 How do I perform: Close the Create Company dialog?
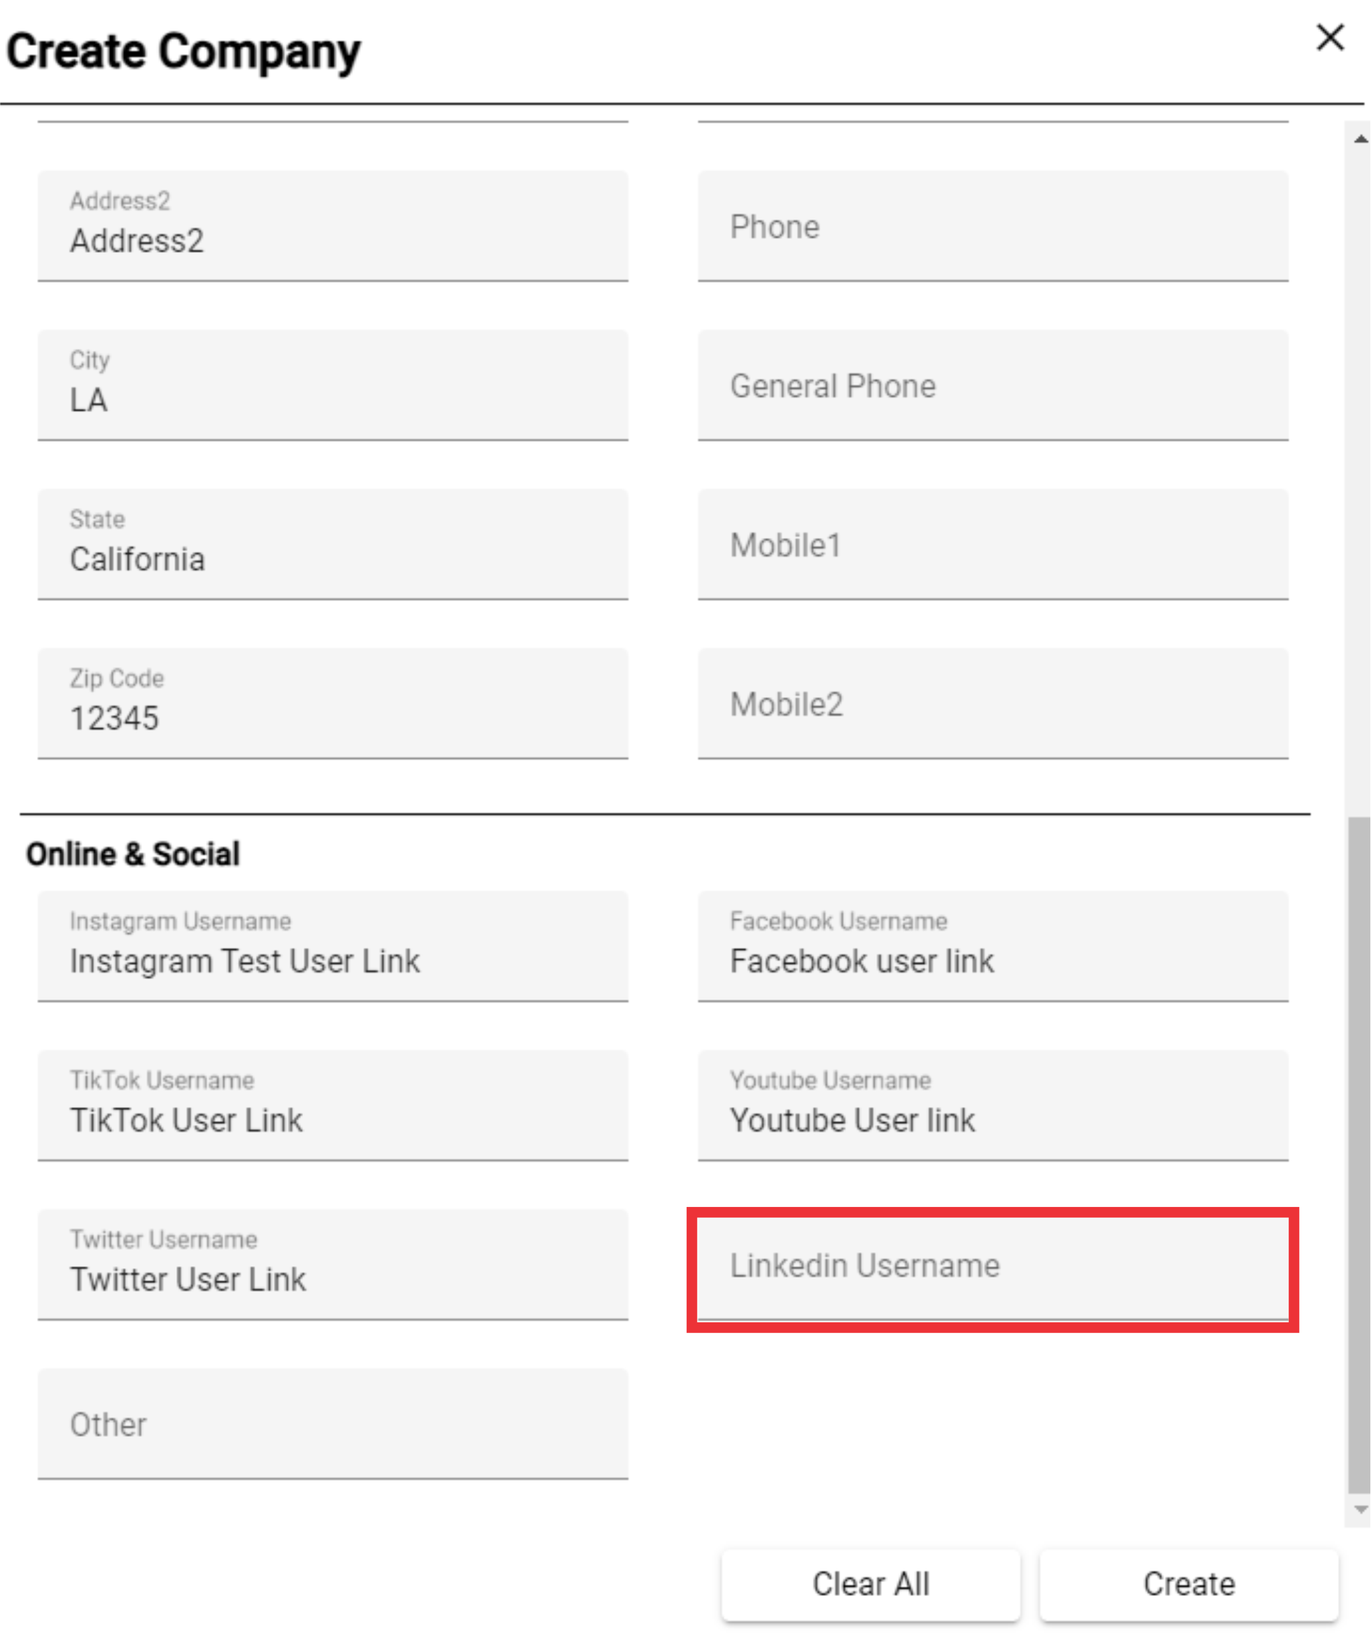[1330, 37]
